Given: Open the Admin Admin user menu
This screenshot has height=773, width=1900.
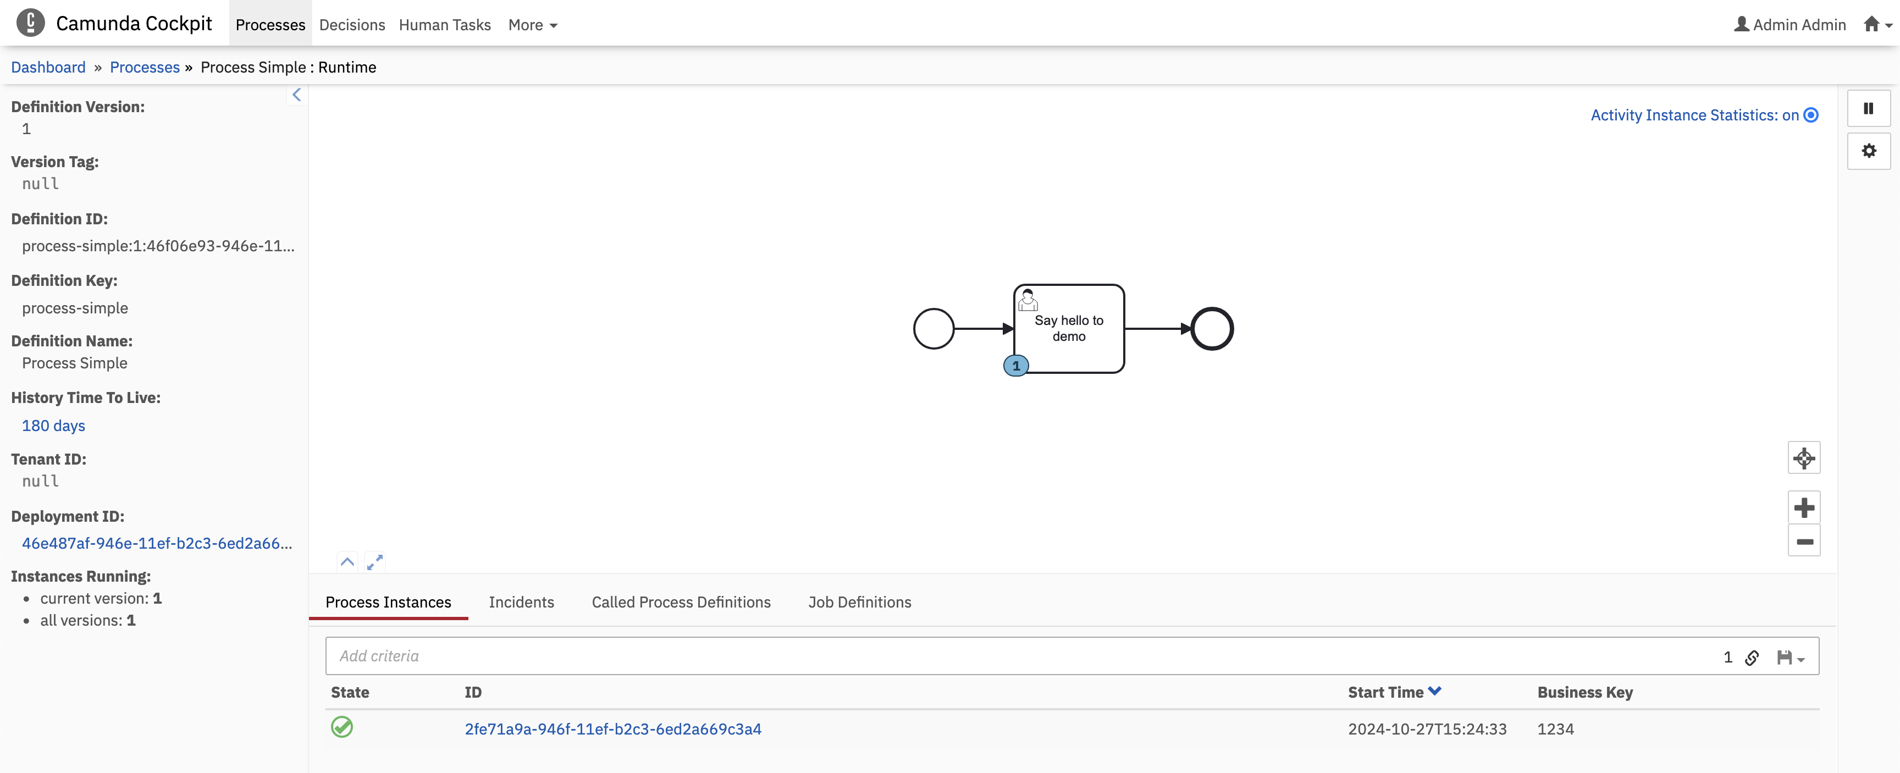Looking at the screenshot, I should tap(1789, 24).
